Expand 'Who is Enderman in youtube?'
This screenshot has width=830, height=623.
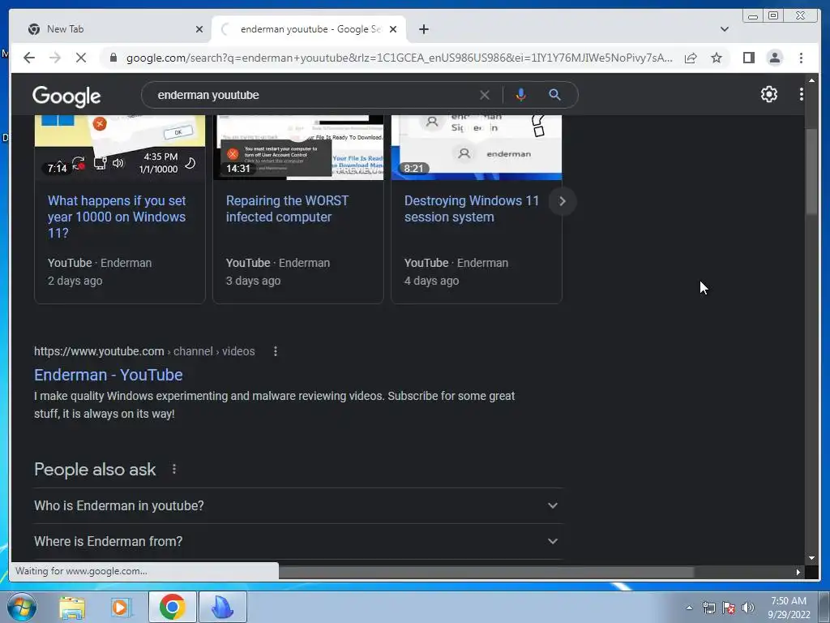pyautogui.click(x=298, y=506)
